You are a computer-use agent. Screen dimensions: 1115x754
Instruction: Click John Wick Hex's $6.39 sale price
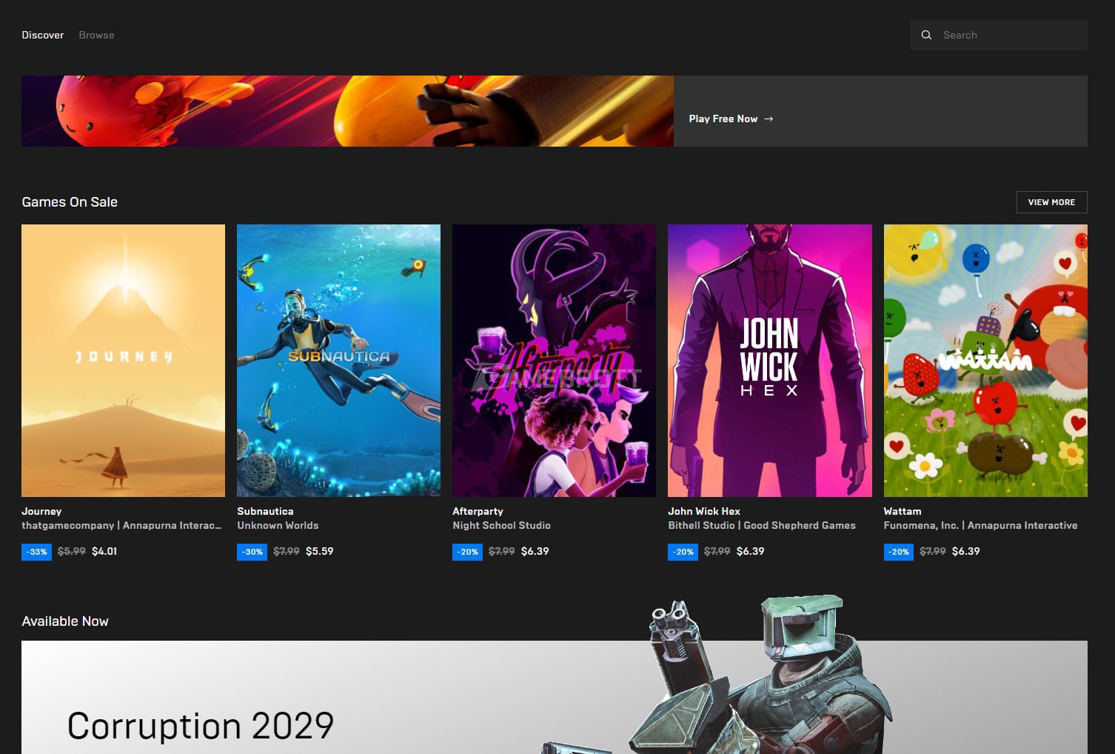(x=751, y=551)
